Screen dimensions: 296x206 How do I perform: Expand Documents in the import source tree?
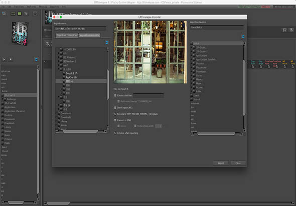(x=56, y=113)
